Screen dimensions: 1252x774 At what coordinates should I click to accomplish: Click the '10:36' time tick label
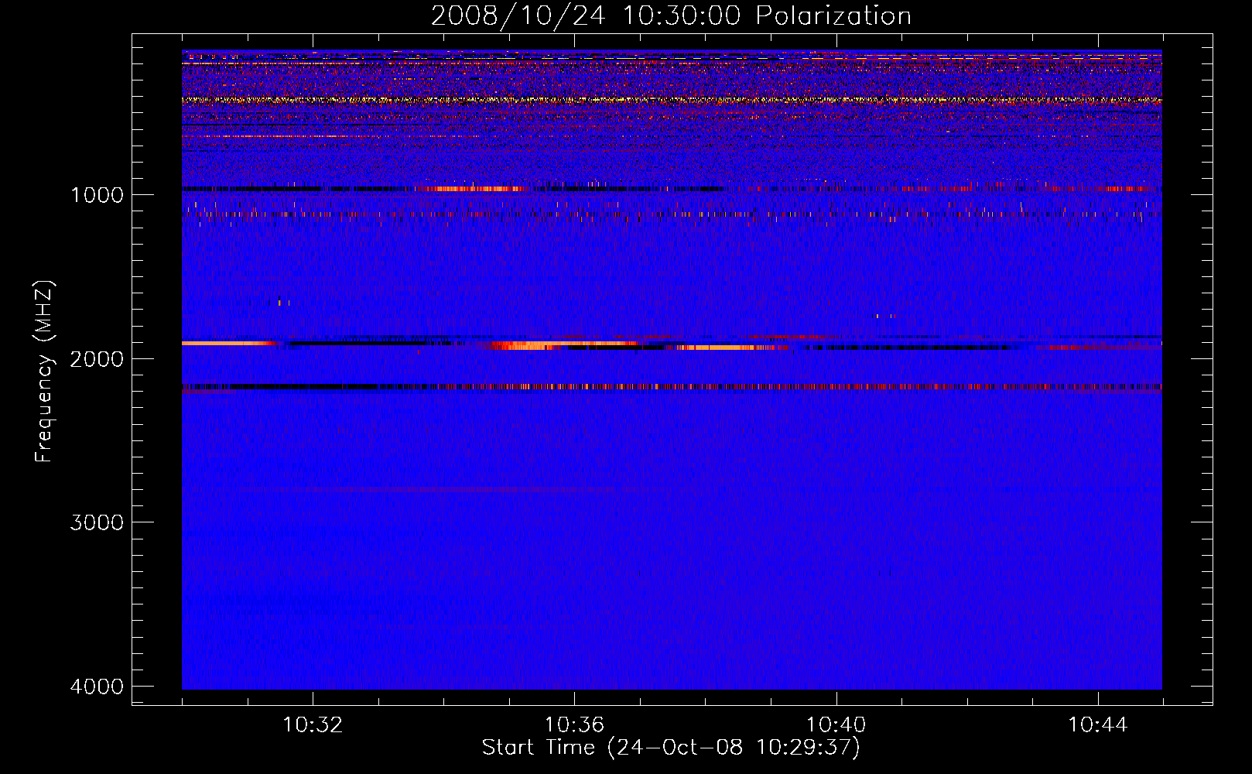574,725
